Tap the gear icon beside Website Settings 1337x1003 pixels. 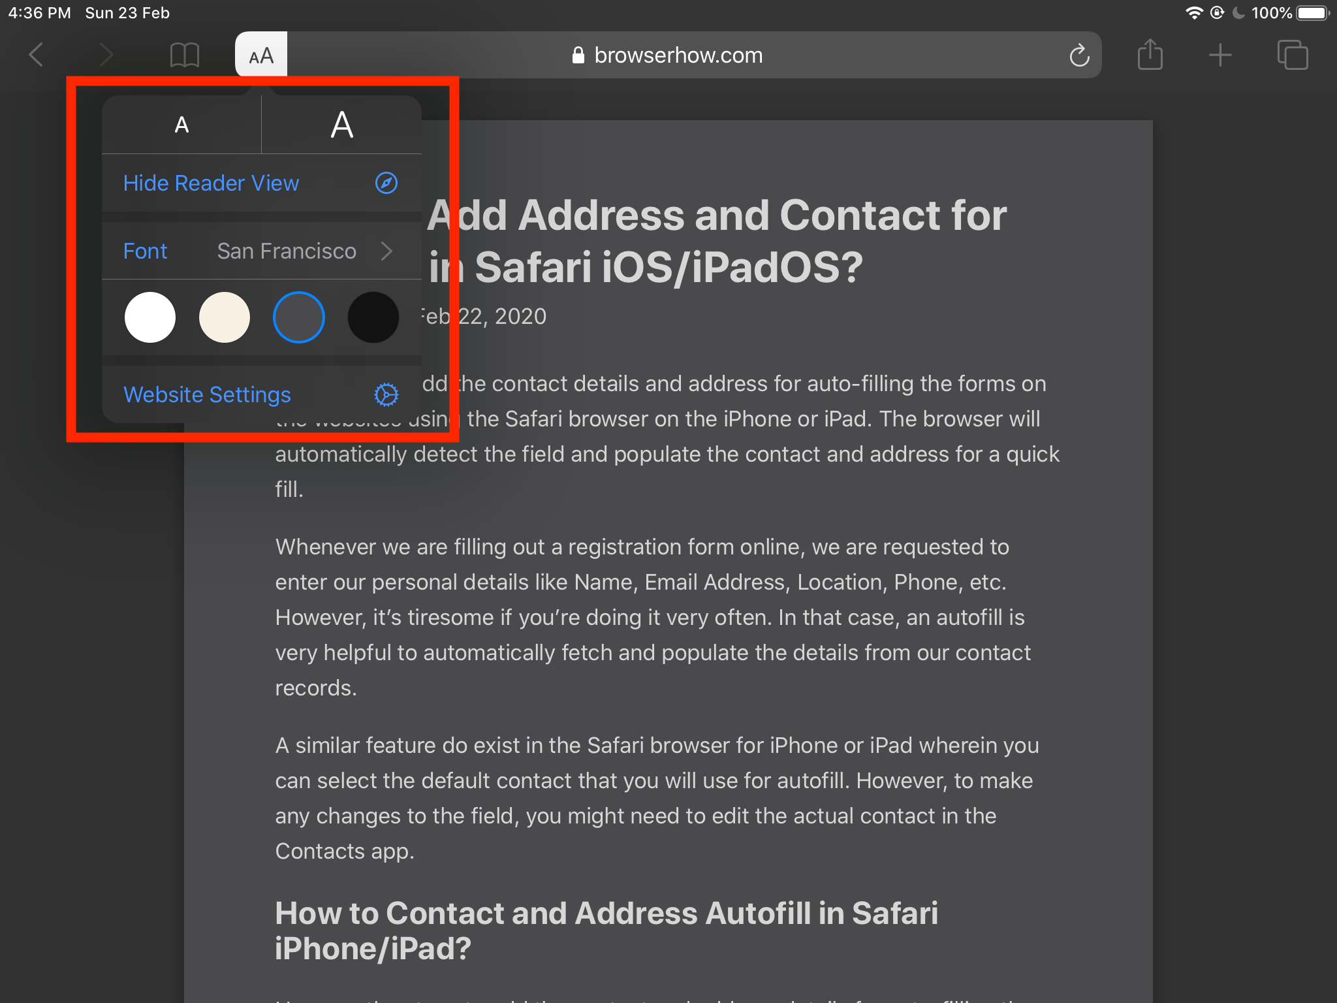pos(386,394)
